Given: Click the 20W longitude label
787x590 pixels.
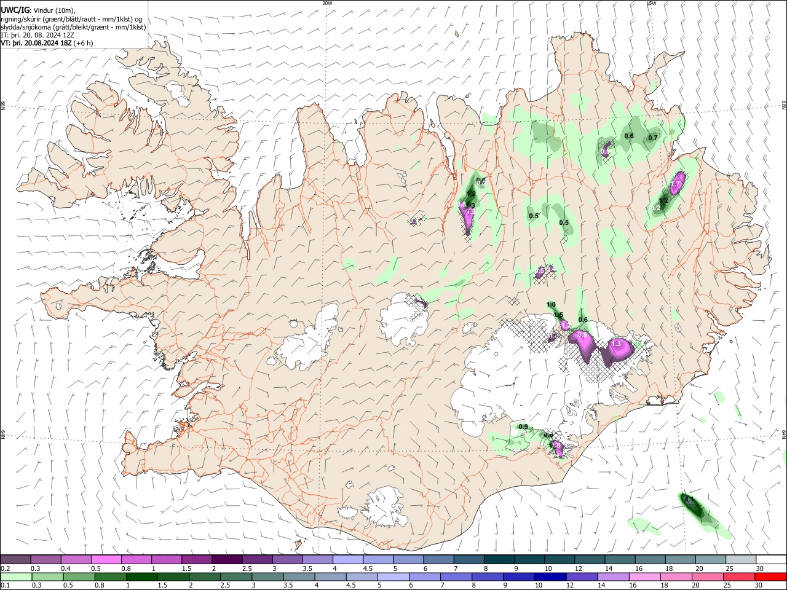Looking at the screenshot, I should pos(327,3).
